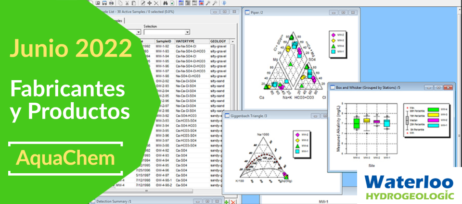Click the Find binoculars toolbar icon
Image resolution: width=462 pixels, height=204 pixels.
click(x=165, y=3)
